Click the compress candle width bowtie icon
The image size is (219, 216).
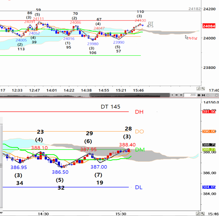pos(204,95)
